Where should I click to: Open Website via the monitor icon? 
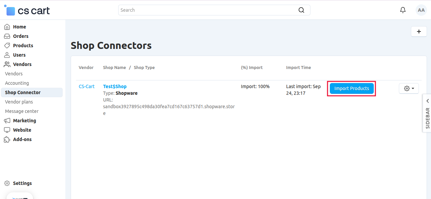(x=7, y=130)
